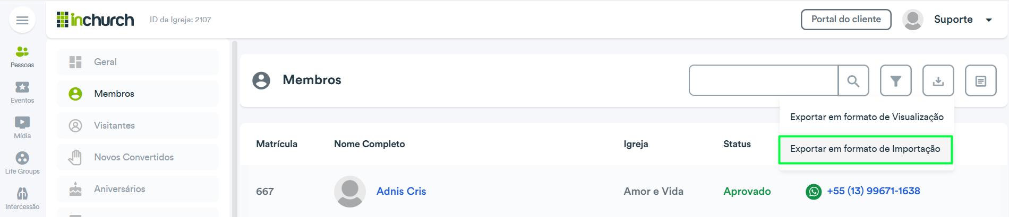Select Exportar em formato de Visualização
Screen dimensions: 1009x217
pyautogui.click(x=867, y=117)
